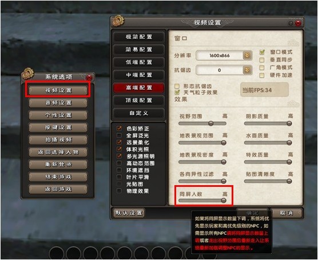Enable the 全屏泛光 checkbox
Screen dimensions: 318x260
tap(119, 135)
